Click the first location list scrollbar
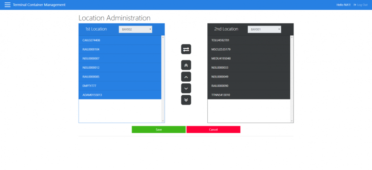 [x=163, y=79]
